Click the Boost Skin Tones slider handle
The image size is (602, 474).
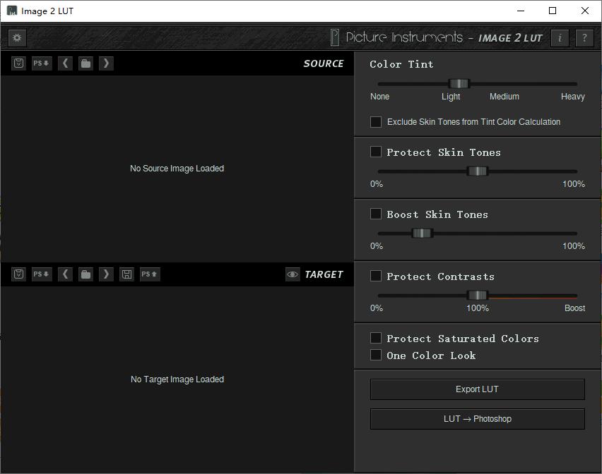[x=423, y=233]
